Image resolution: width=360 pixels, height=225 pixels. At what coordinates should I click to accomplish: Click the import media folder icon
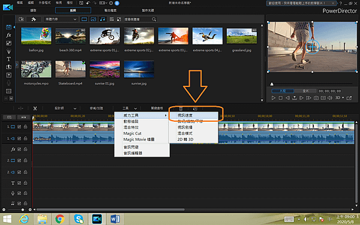tap(21, 19)
